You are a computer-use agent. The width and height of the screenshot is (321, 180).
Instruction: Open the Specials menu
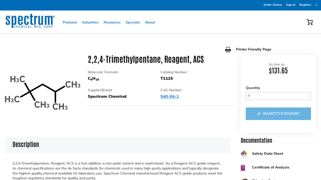coord(132,22)
